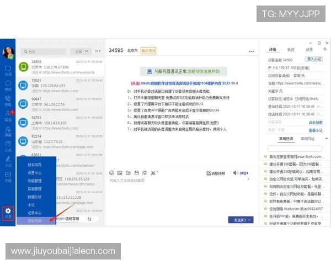Open the scissors tool dropdown arrow
Screen dimensions: 331x265
(x=158, y=172)
